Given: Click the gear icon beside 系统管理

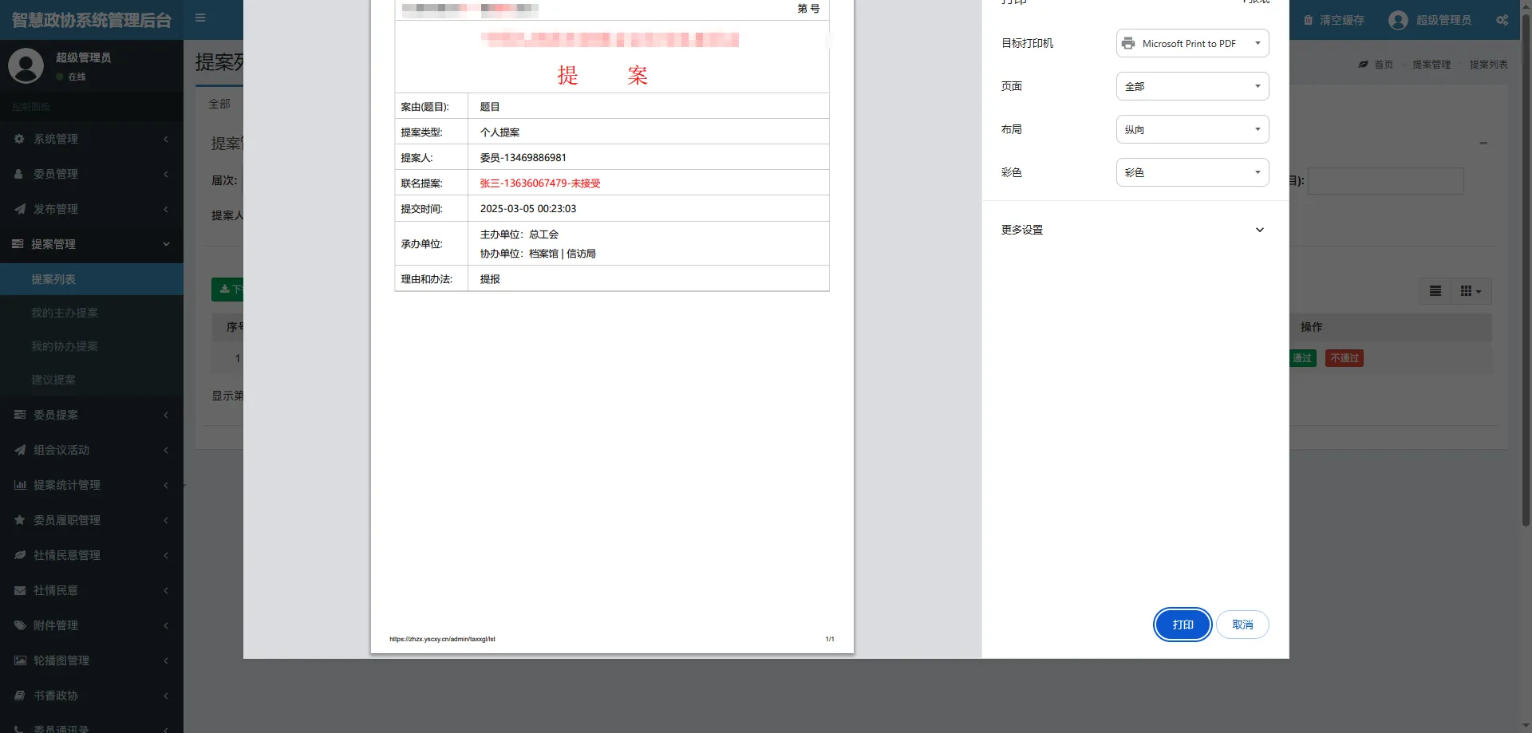Looking at the screenshot, I should click(19, 139).
